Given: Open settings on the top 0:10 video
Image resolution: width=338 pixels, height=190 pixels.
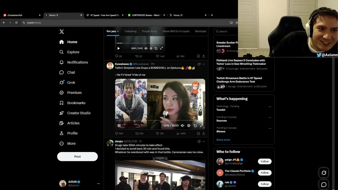Looking at the screenshot, I should tap(151, 48).
